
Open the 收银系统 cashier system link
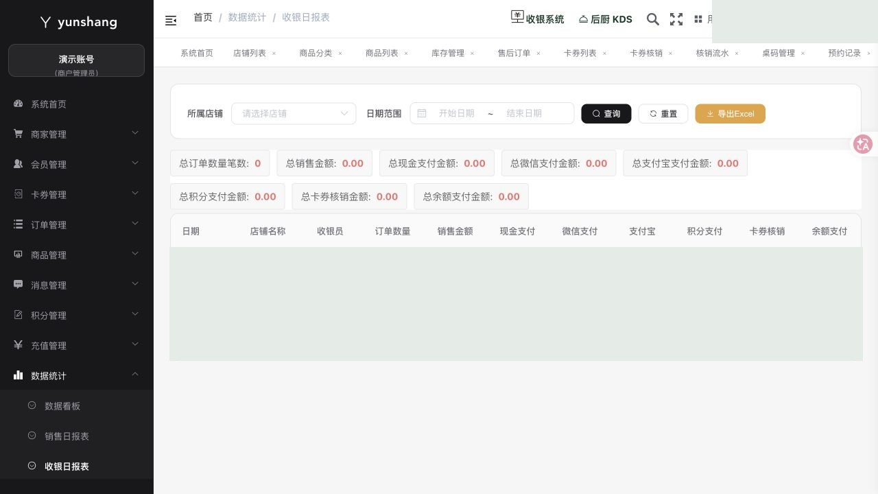[x=538, y=19]
